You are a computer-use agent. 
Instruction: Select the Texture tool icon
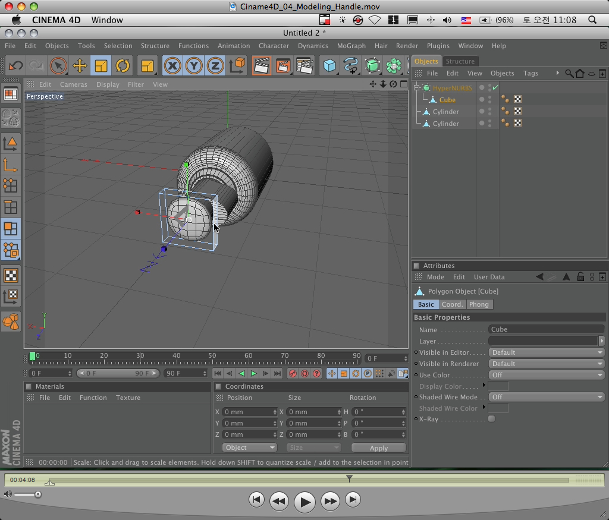pos(11,276)
